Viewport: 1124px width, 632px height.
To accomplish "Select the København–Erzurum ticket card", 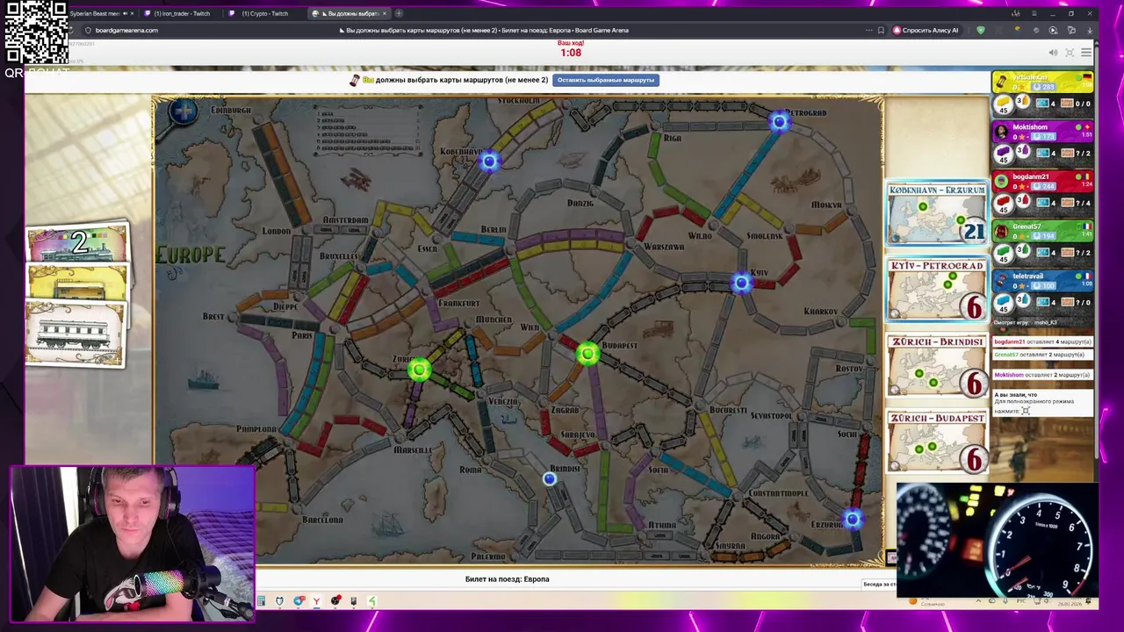I will coord(937,213).
